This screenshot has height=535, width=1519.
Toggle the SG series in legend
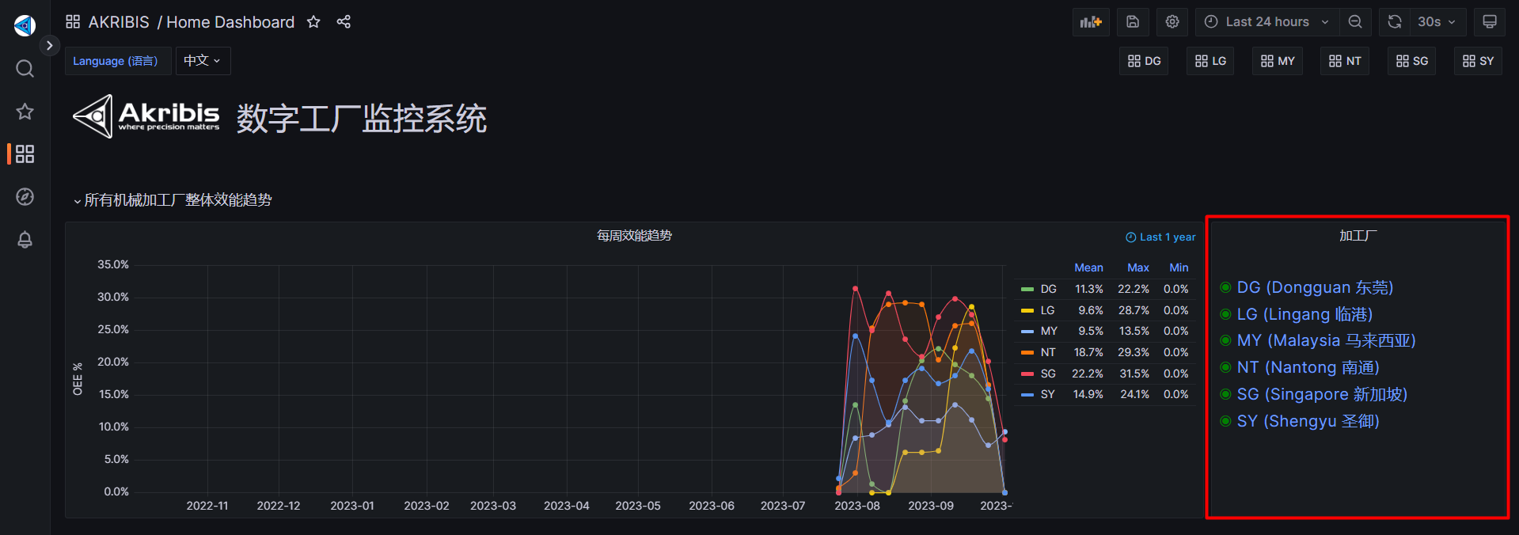[x=1047, y=374]
